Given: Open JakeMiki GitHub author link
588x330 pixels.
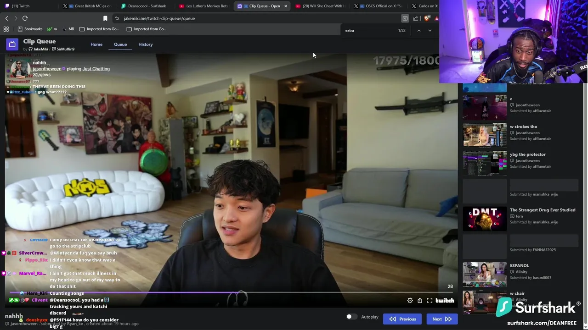Looking at the screenshot, I should pos(38,49).
